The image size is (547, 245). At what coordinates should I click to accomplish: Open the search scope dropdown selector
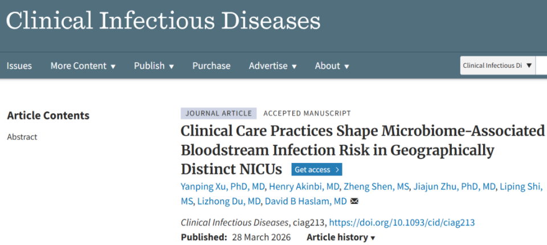pyautogui.click(x=497, y=66)
